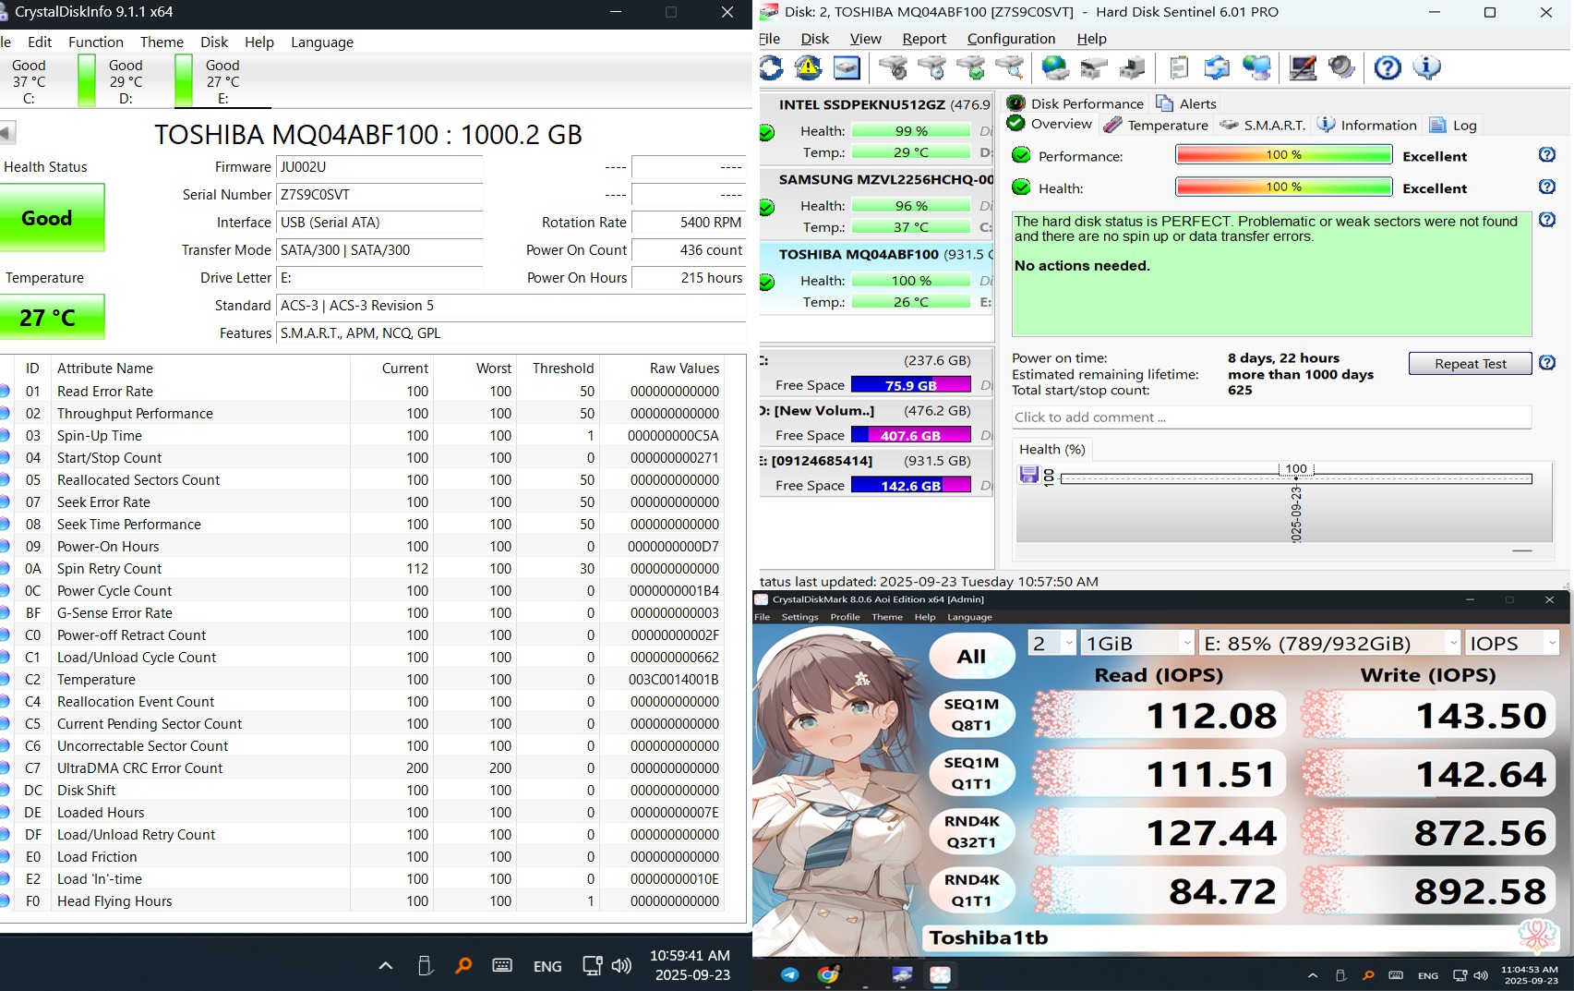Click the All benchmark button

pos(970,657)
